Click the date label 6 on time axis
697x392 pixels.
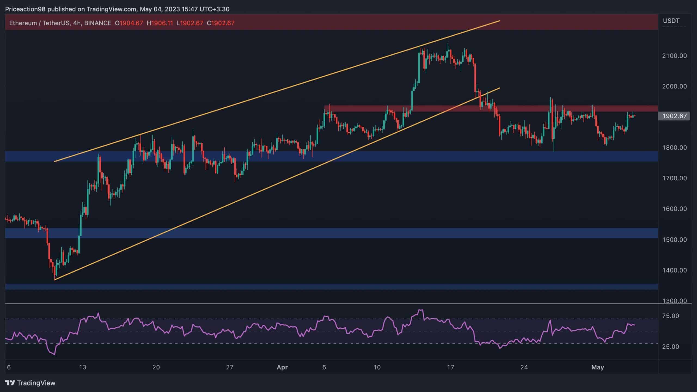point(9,367)
